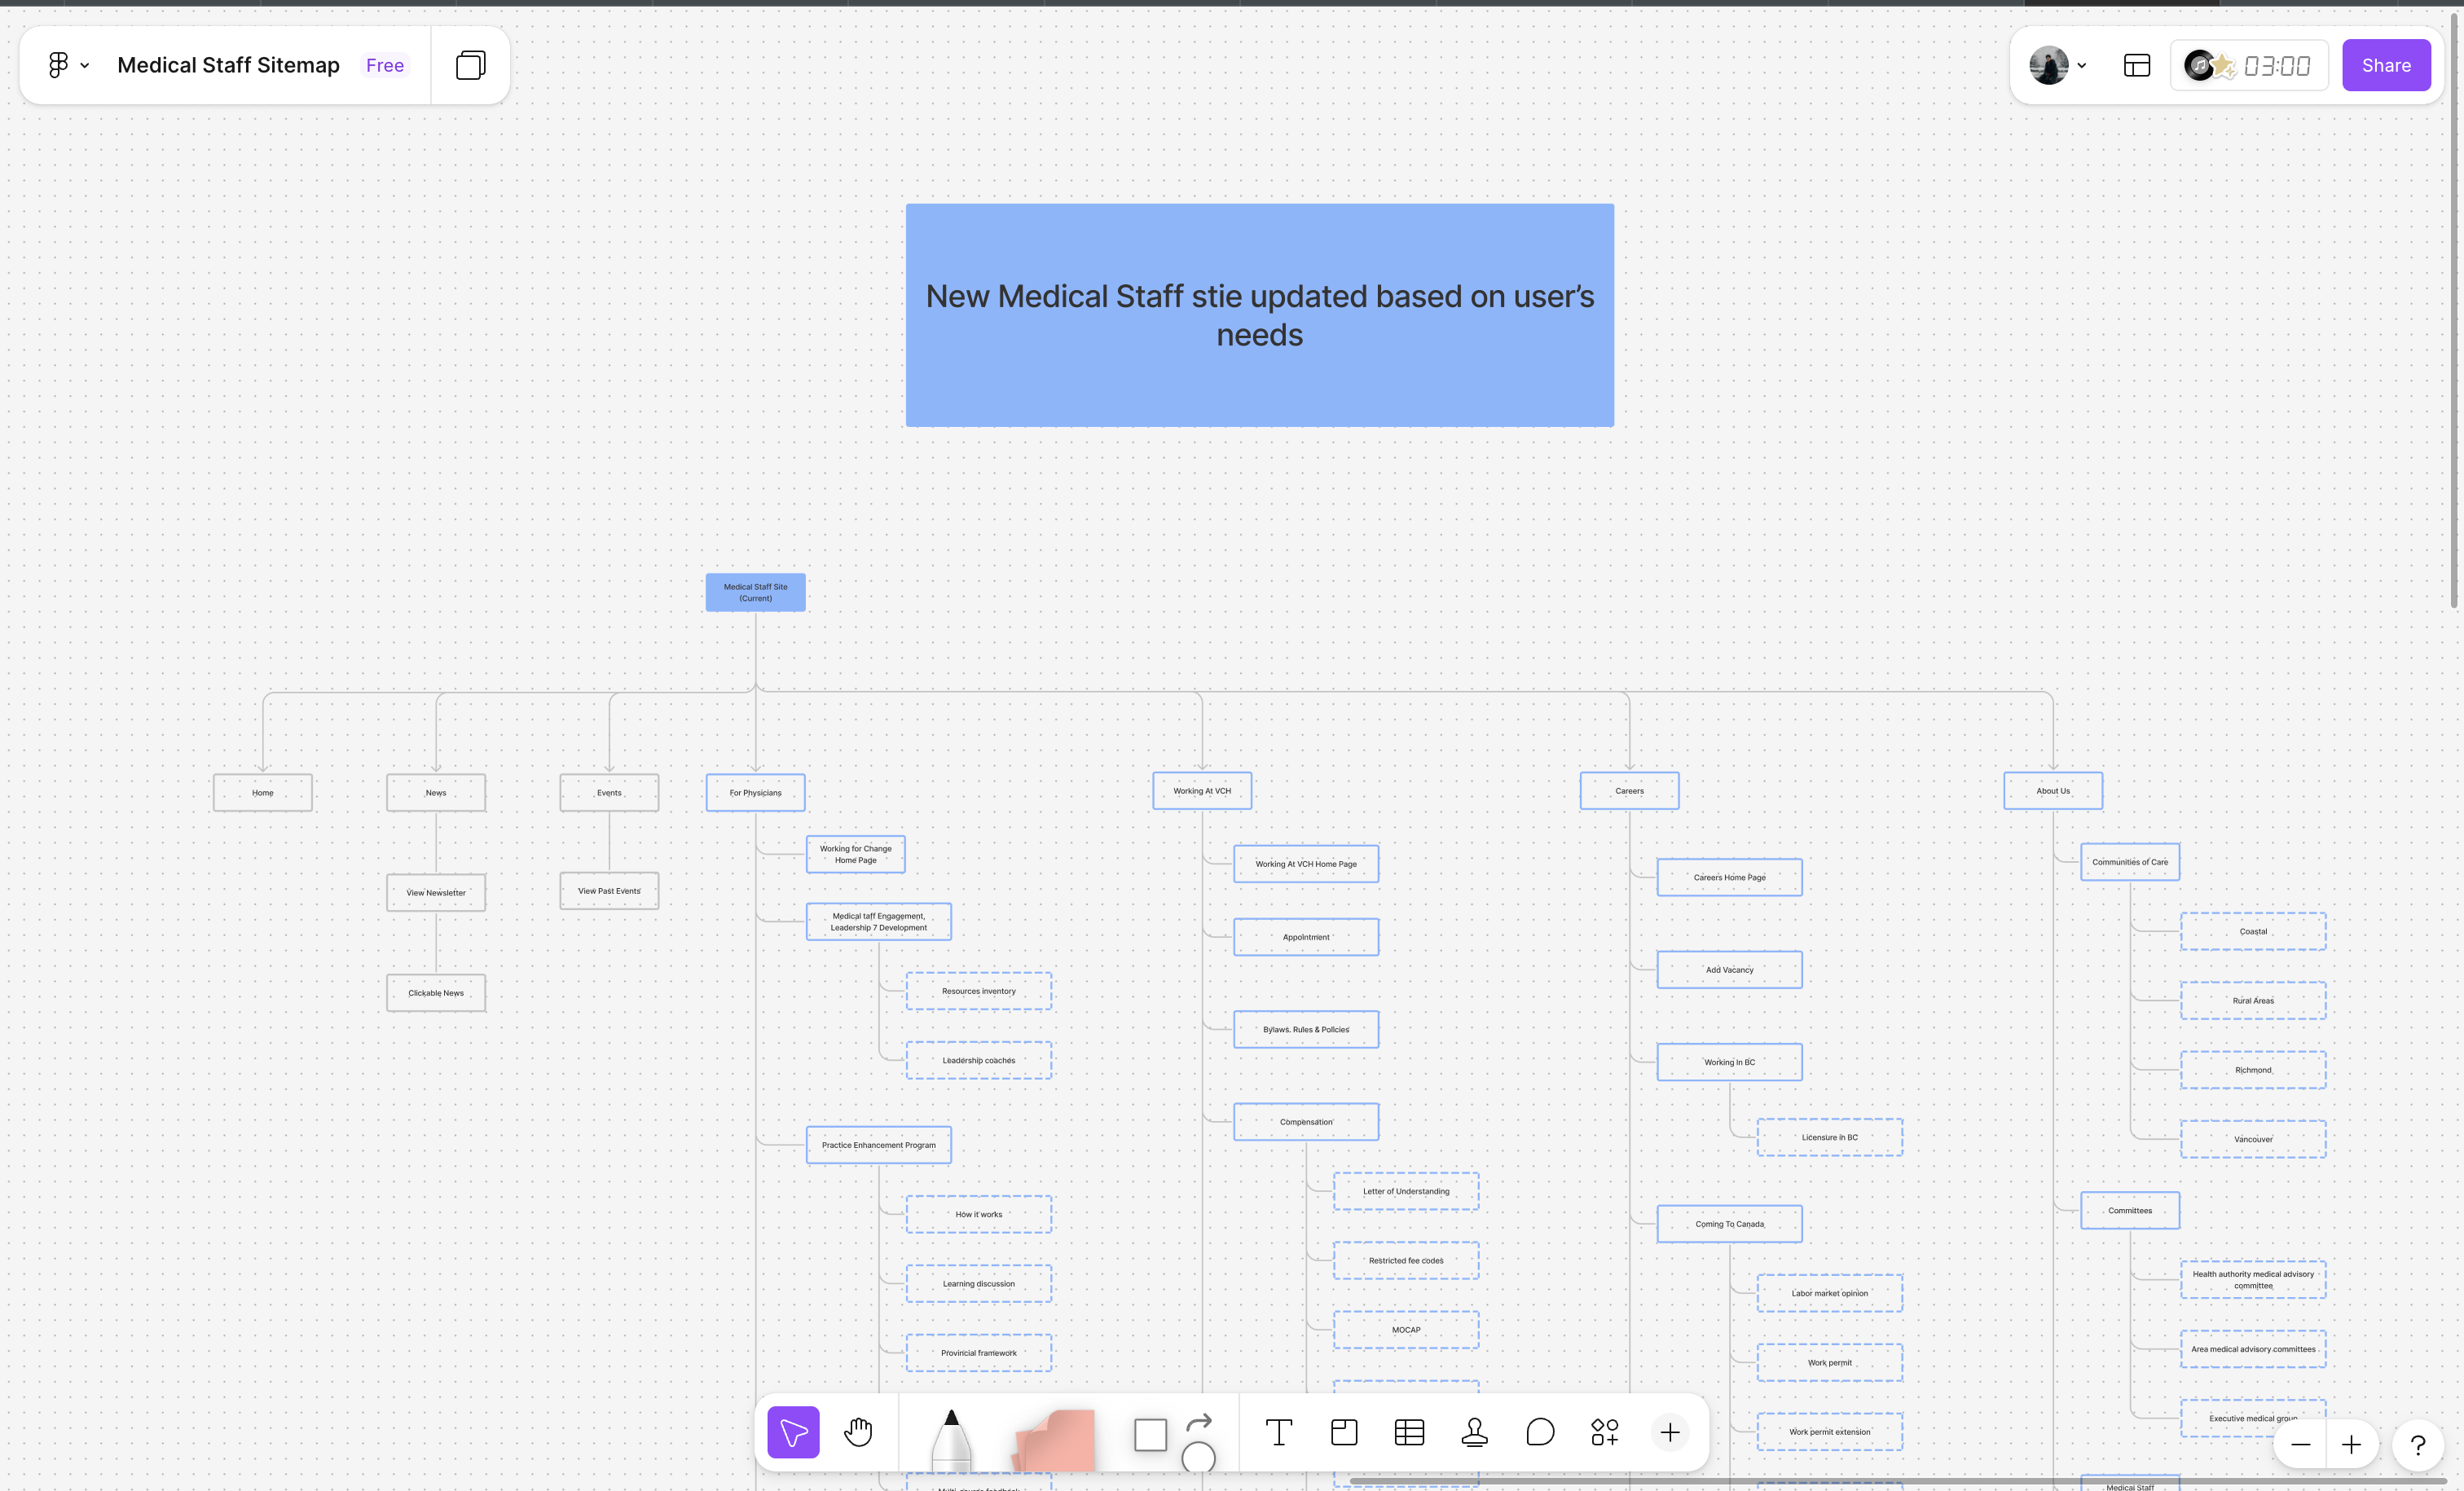The image size is (2464, 1491).
Task: Select the Comment tool
Action: click(x=1540, y=1432)
